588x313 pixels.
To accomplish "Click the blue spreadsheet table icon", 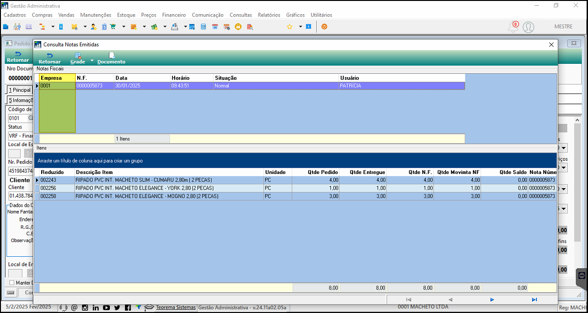I will tap(192, 26).
